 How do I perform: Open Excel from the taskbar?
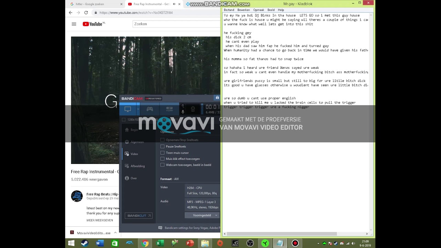[160, 243]
